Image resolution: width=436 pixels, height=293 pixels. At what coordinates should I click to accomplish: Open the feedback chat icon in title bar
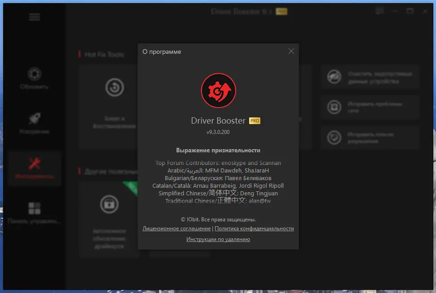[379, 11]
